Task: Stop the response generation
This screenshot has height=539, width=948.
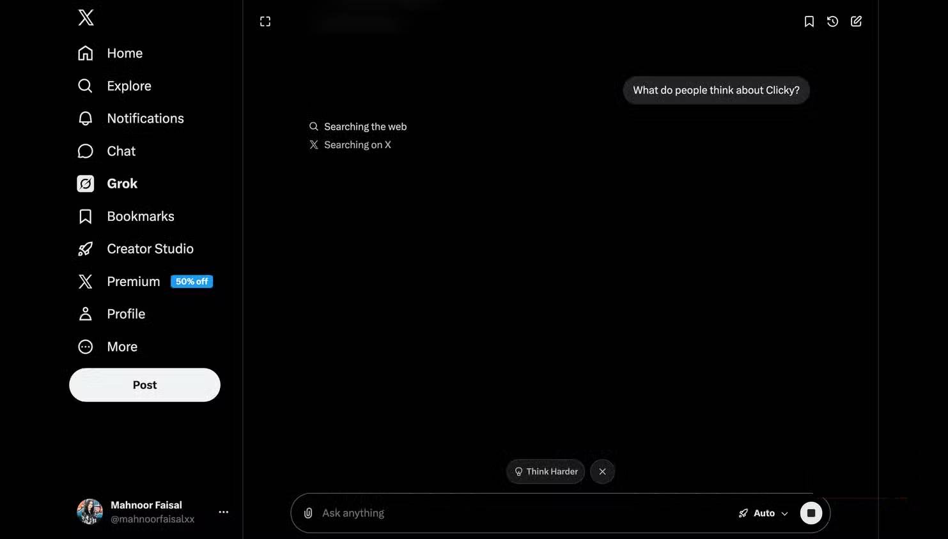Action: coord(811,513)
